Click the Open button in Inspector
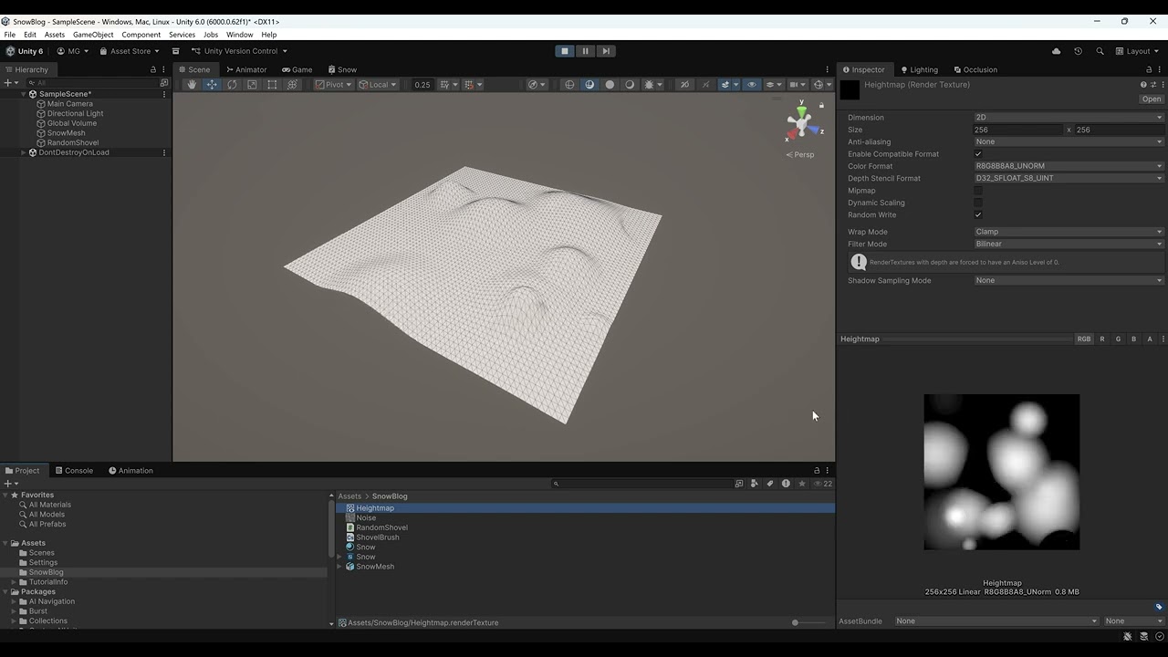 point(1151,99)
